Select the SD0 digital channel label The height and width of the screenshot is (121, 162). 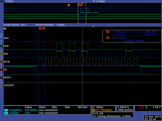6,46
